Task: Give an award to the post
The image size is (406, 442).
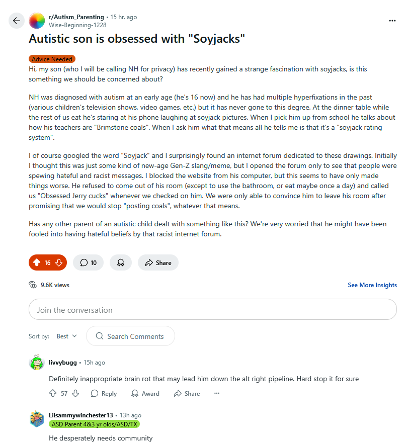Action: click(x=121, y=262)
